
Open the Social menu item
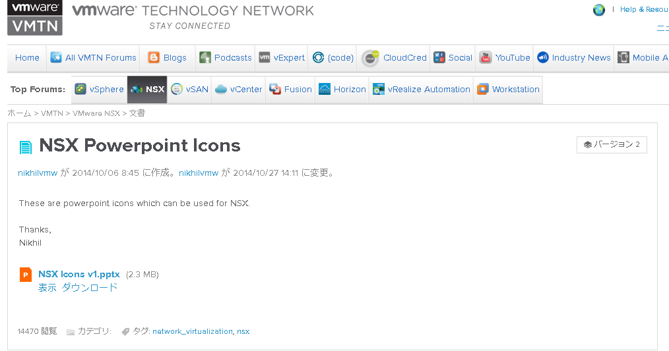(461, 57)
